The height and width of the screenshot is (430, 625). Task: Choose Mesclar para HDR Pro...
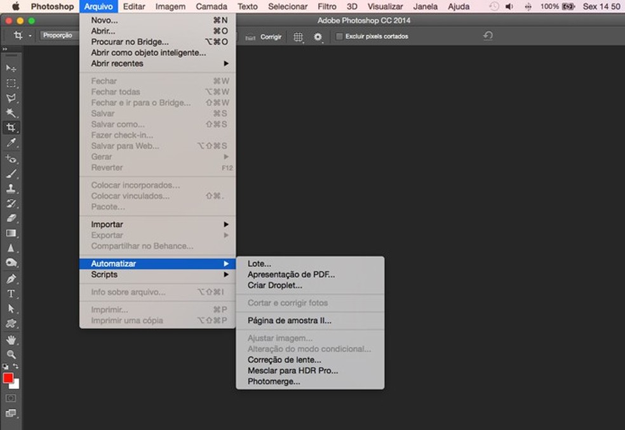(310, 370)
